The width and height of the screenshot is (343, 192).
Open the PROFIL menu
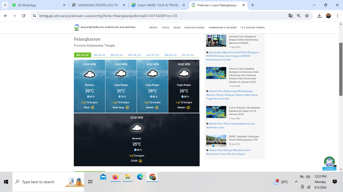click(153, 27)
